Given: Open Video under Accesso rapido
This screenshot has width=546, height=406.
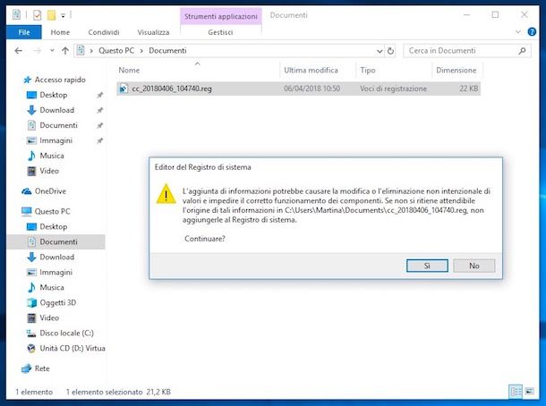Looking at the screenshot, I should [x=49, y=171].
